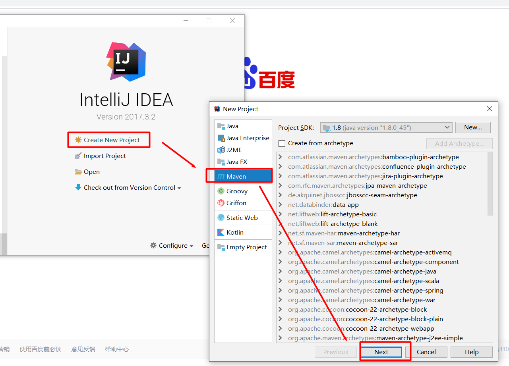Click 帮助中心 link in Baidu footer
Viewport: 509px width, 366px height.
117,349
